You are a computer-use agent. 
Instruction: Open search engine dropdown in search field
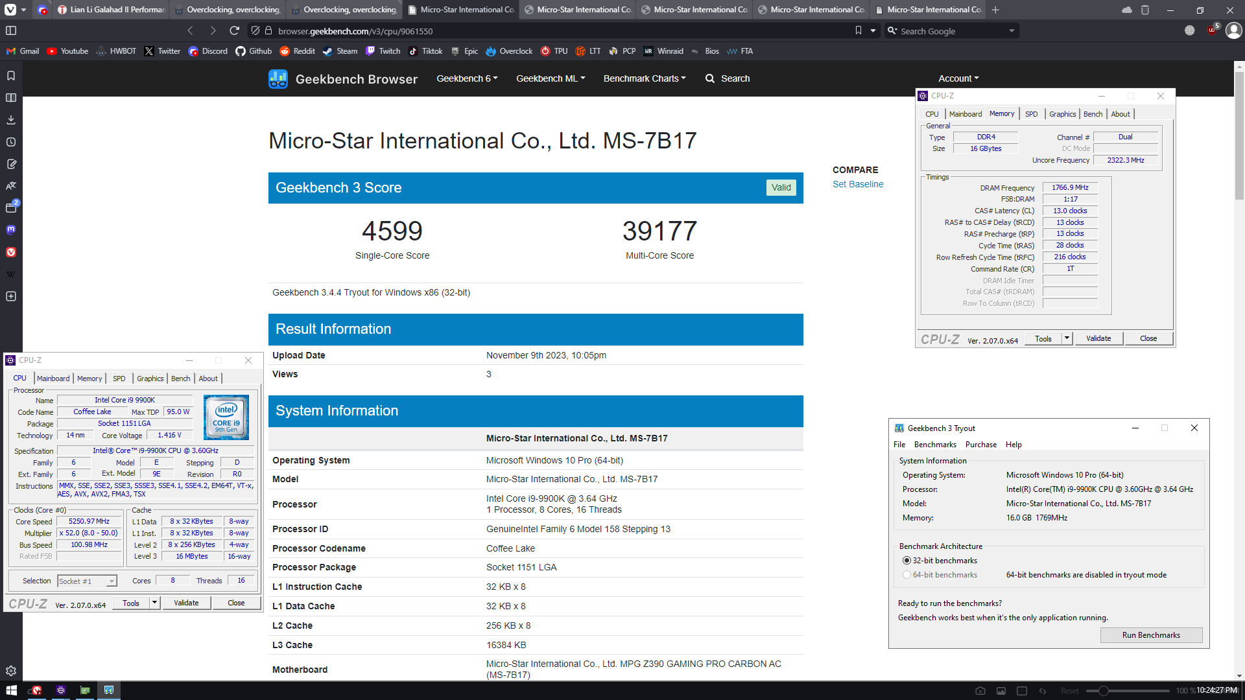(x=1012, y=30)
